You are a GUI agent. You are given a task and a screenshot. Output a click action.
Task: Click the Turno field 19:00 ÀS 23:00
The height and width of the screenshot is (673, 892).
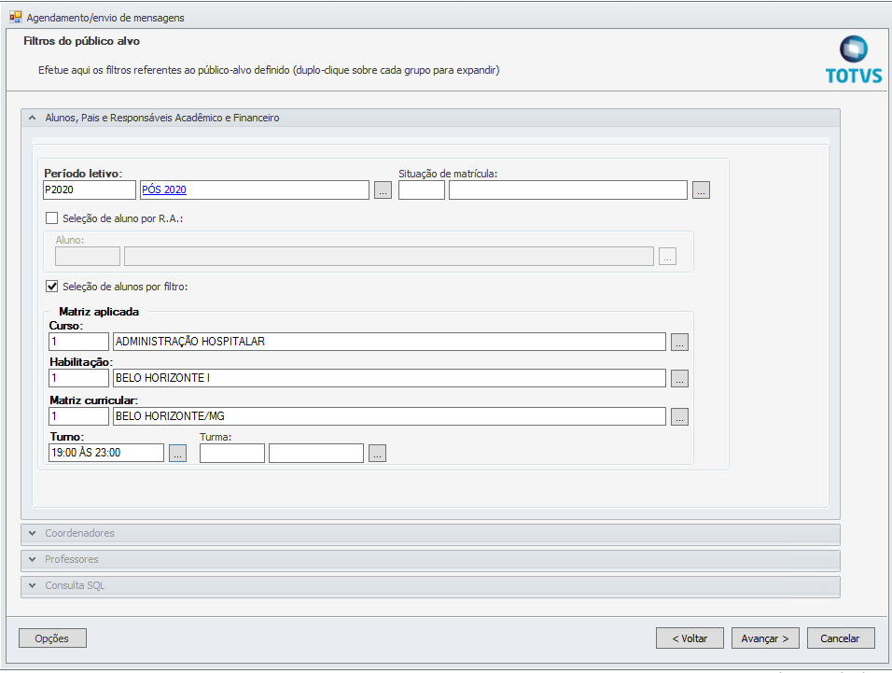(x=106, y=453)
